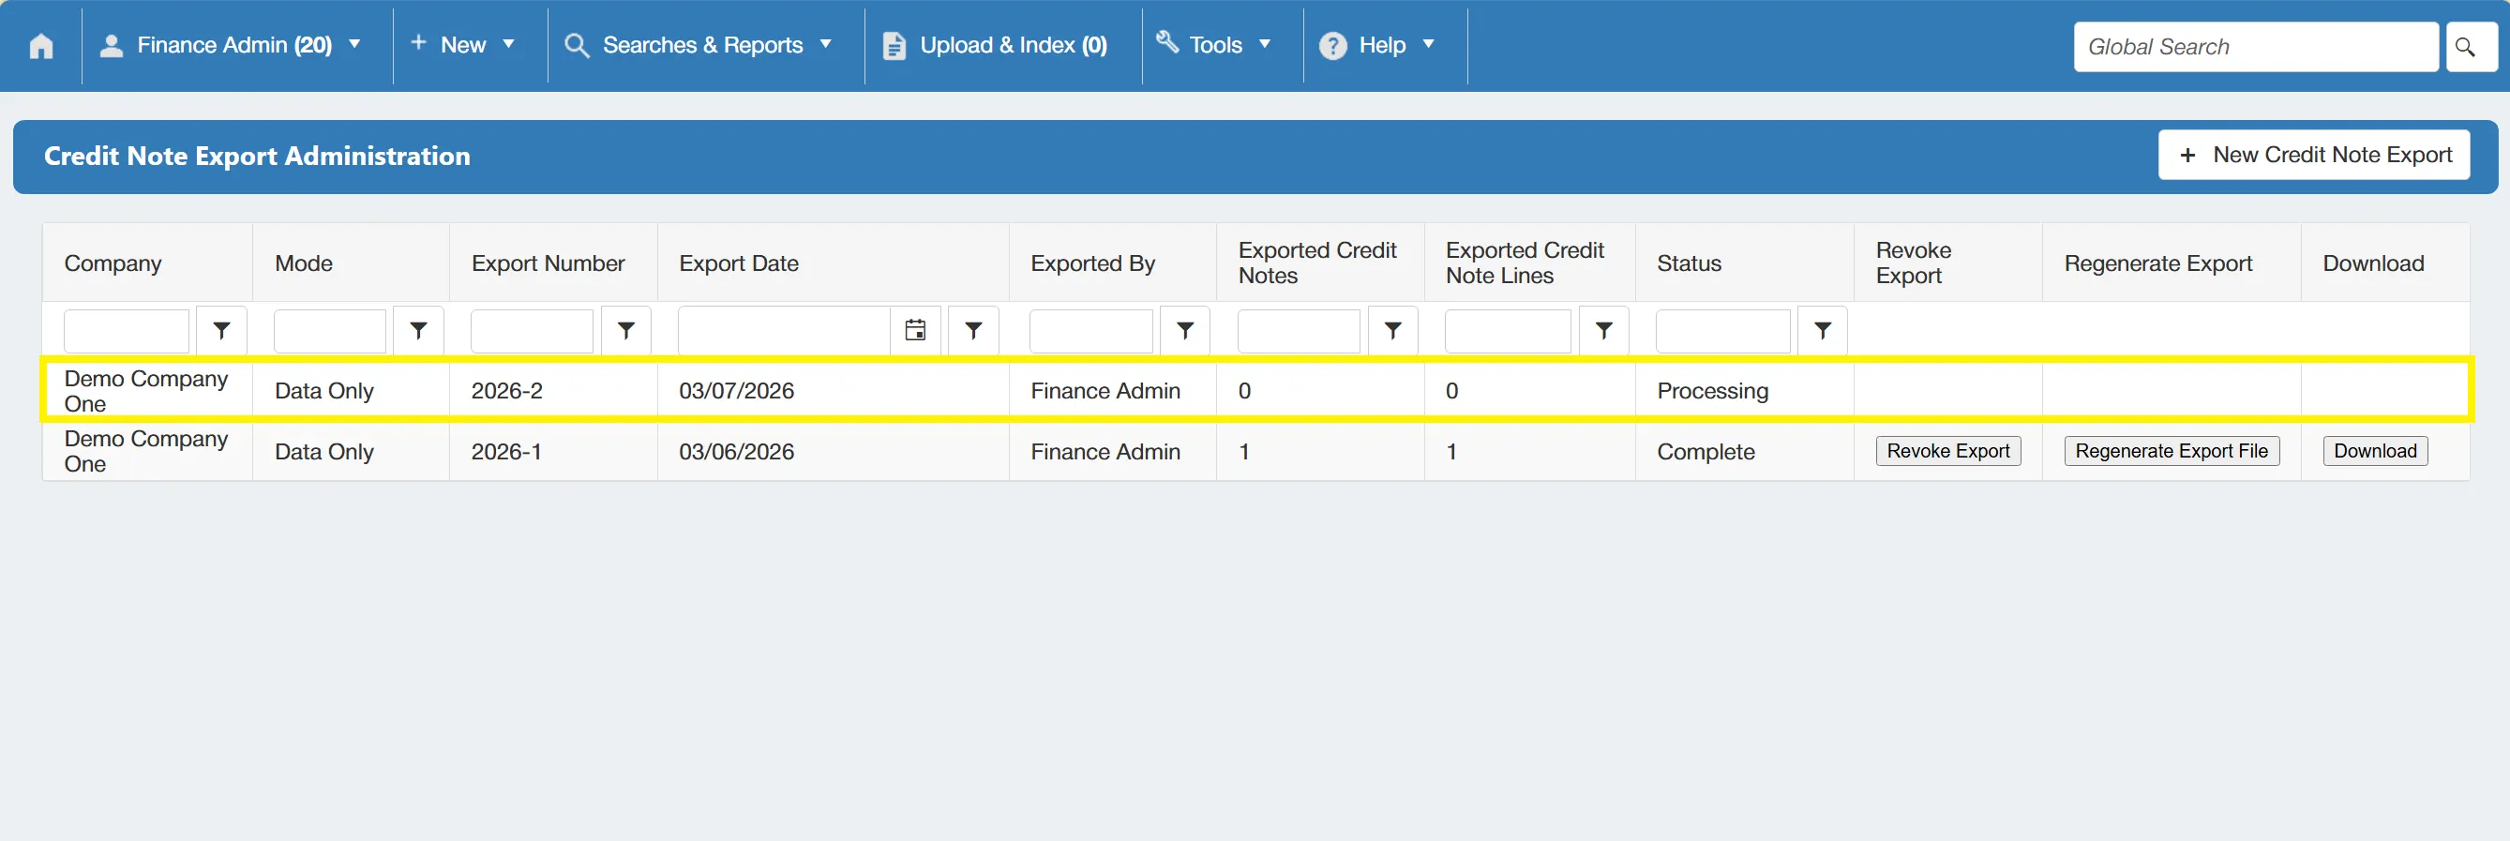
Task: Click the Company filter text box
Action: pyautogui.click(x=127, y=331)
